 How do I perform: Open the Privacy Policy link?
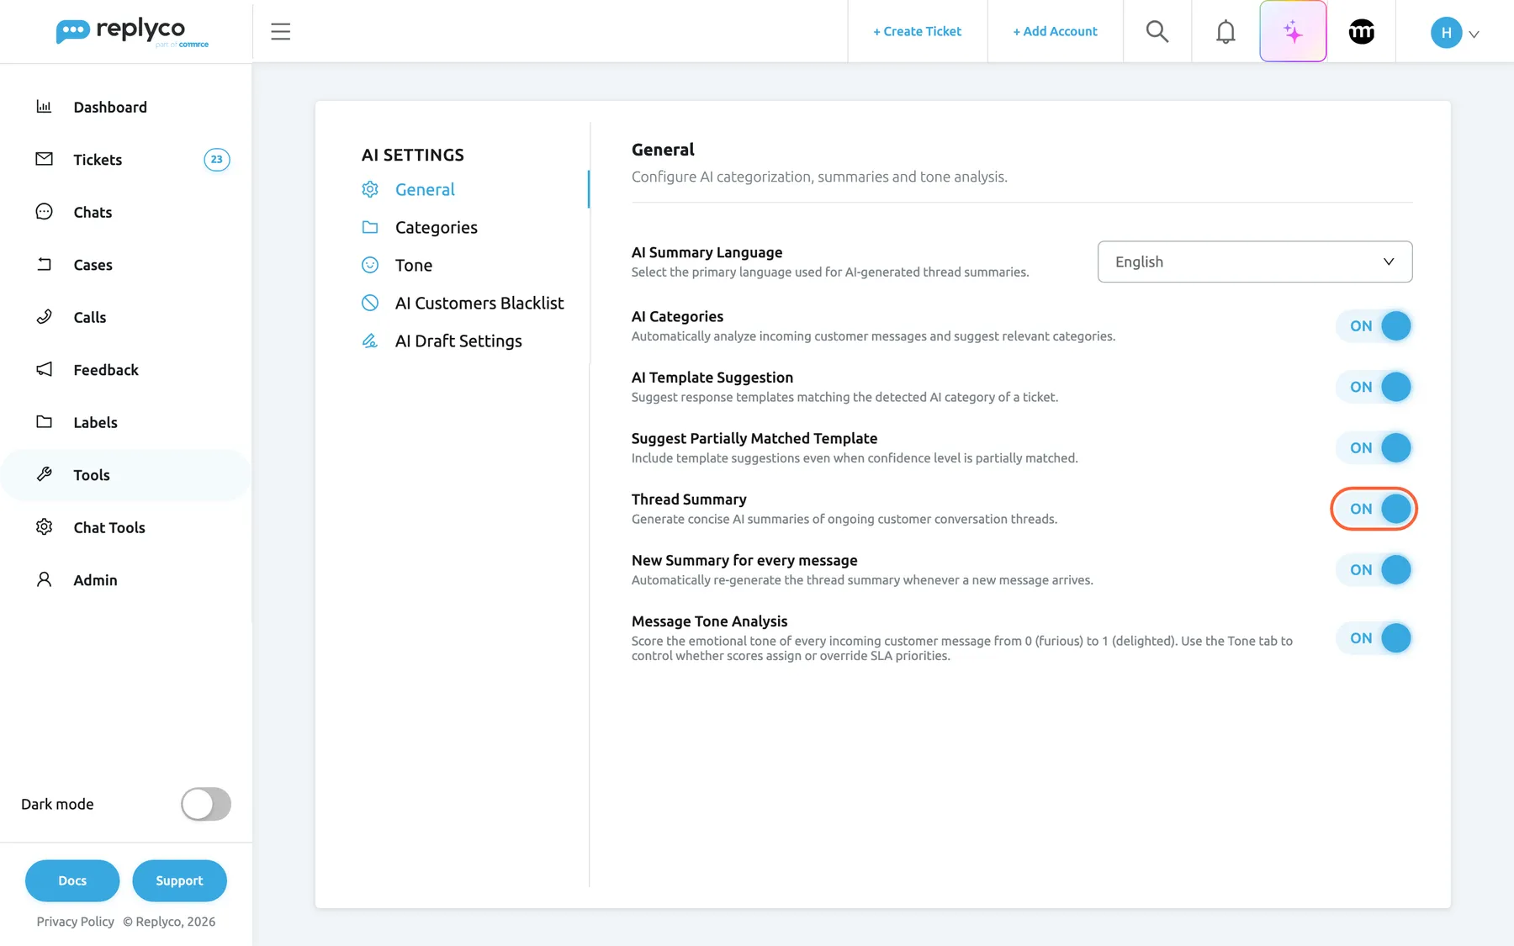pos(76,922)
